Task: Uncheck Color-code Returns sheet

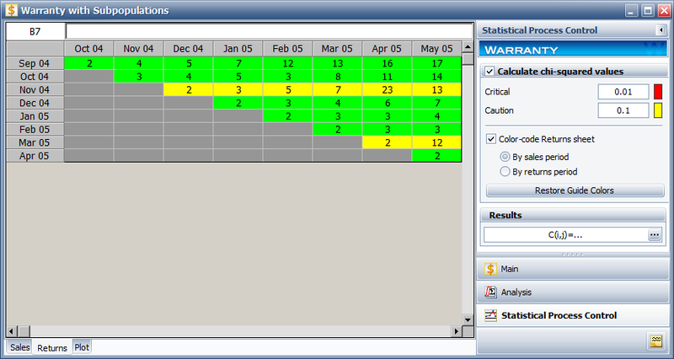Action: (492, 139)
